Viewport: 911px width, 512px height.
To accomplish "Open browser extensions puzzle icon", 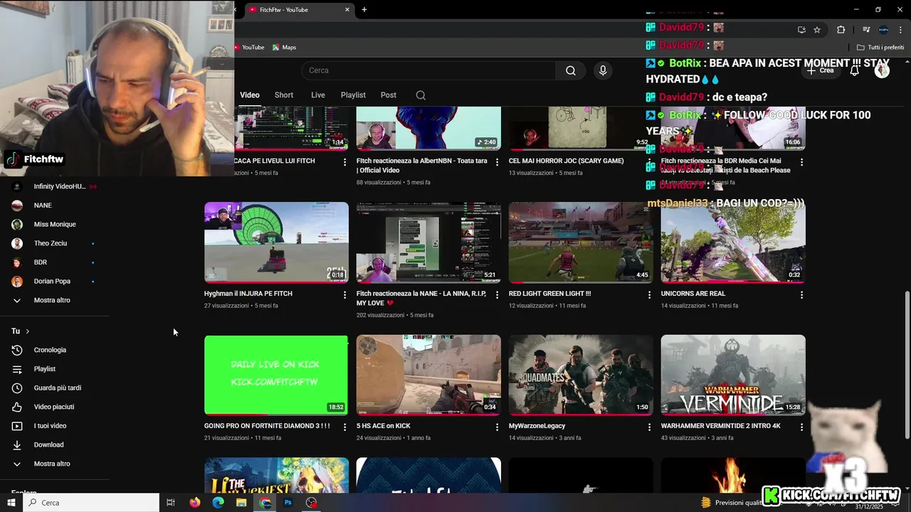I will tap(841, 30).
